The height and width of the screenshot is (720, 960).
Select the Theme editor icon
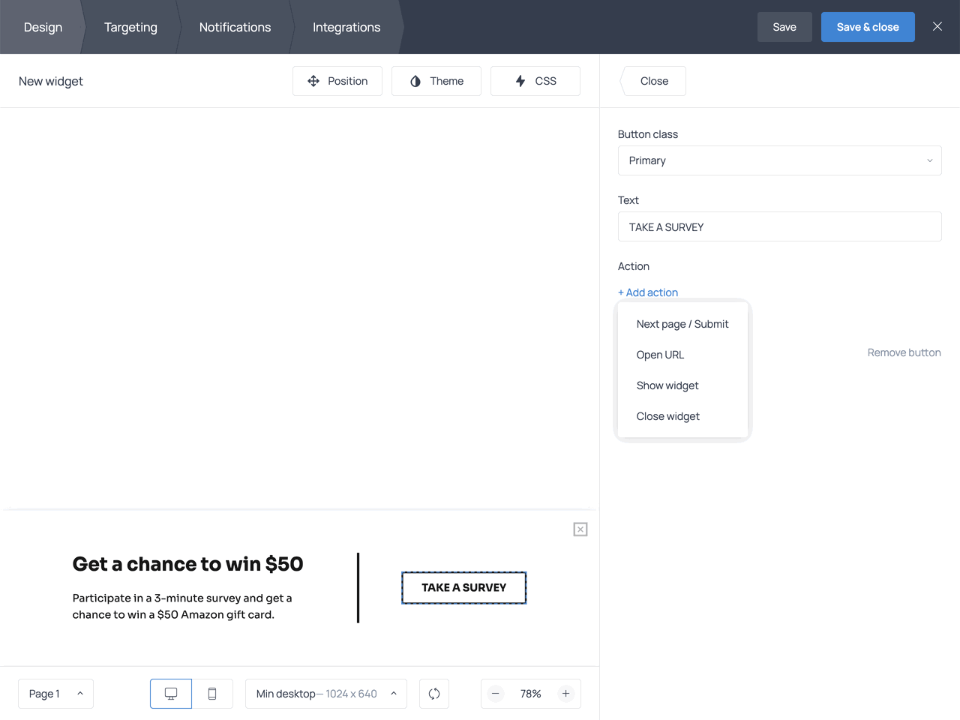[436, 80]
